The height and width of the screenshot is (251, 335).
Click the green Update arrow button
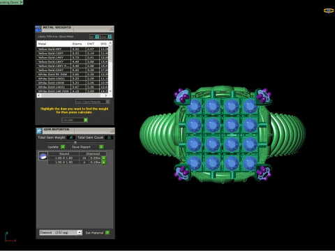[x=63, y=147]
